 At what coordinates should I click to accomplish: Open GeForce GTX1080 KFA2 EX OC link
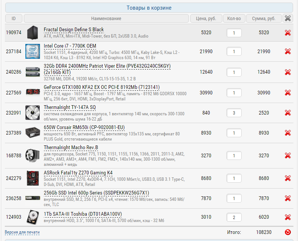tap(102, 87)
